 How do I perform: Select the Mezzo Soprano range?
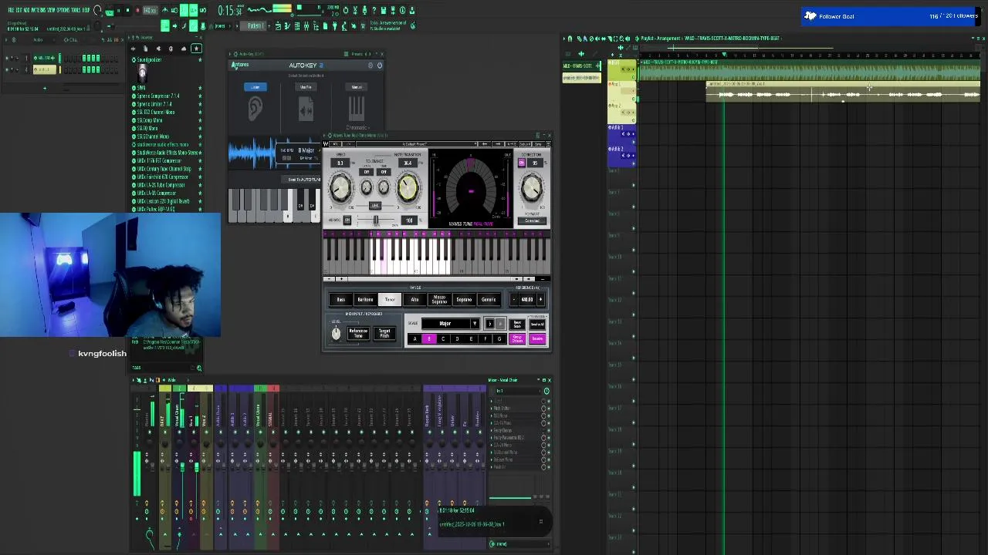coord(439,299)
